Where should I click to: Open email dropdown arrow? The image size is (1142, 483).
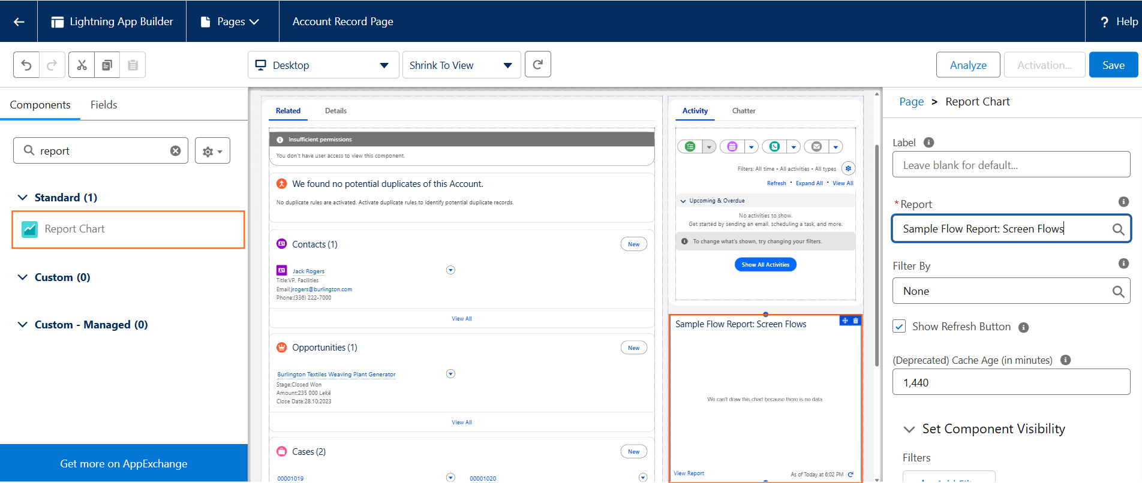836,146
